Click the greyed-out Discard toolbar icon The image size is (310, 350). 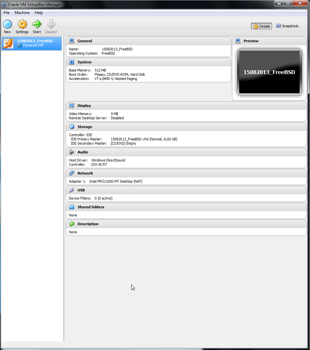point(51,24)
